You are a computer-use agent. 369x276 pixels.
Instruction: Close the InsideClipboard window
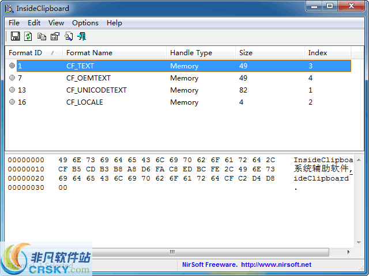tap(351, 6)
